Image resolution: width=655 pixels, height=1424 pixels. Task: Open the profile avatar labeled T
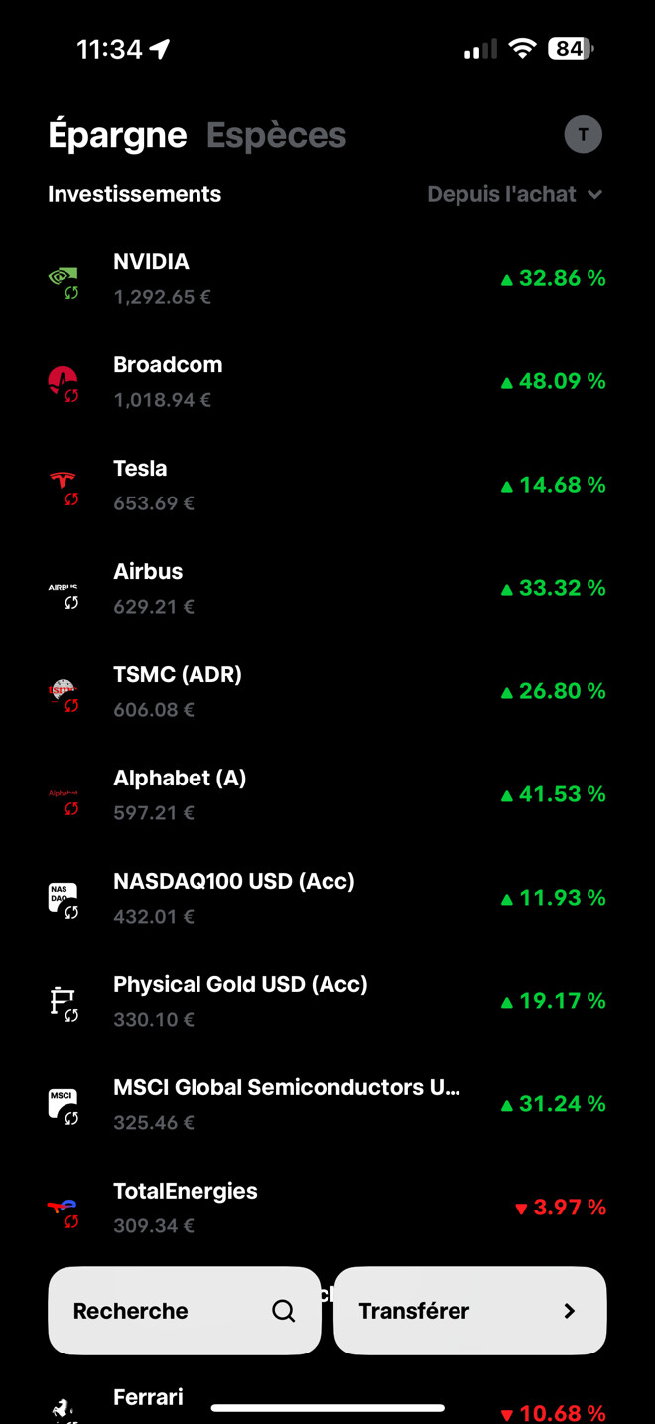(584, 134)
